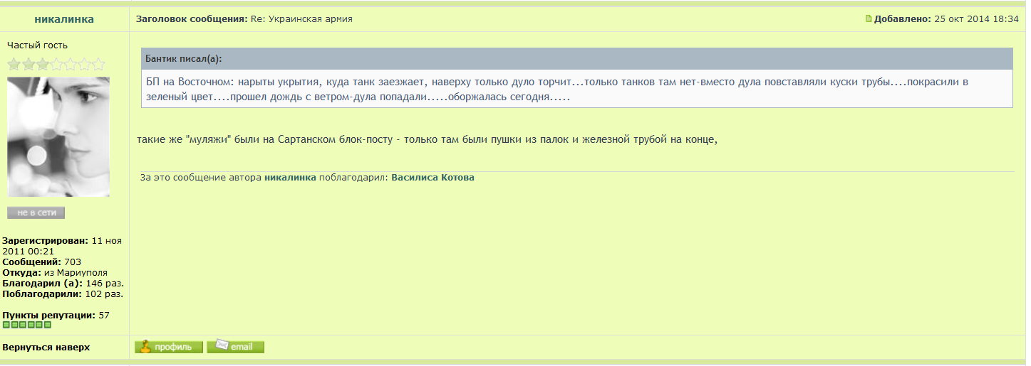Open the никалинка username link in header
Image resolution: width=1031 pixels, height=366 pixels.
click(x=64, y=19)
